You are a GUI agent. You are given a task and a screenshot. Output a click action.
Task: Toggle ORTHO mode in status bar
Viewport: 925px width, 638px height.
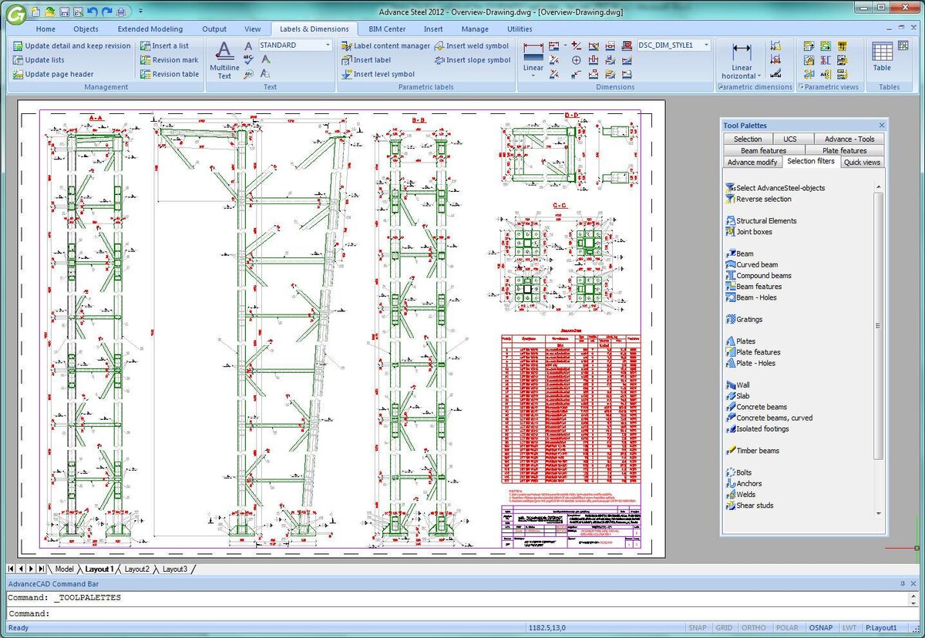click(x=754, y=628)
